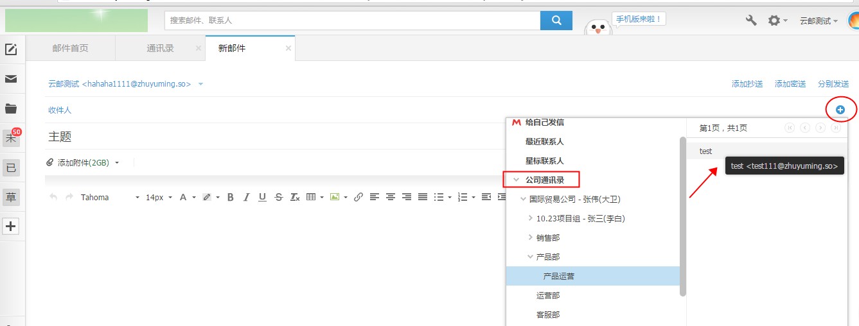
Task: Click the insert table icon
Action: pyautogui.click(x=311, y=197)
